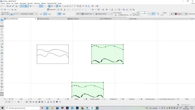
Task: Open the Edición menu
Action: pos(8,3)
